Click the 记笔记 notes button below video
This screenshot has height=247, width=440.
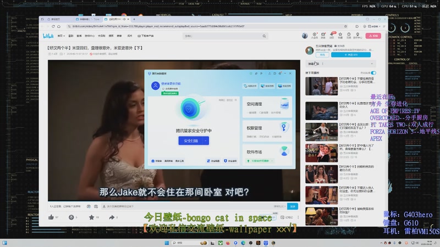click(287, 217)
